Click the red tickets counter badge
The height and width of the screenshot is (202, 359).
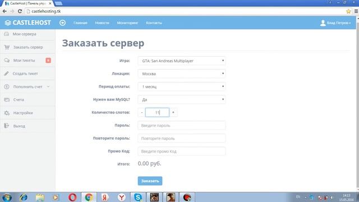(x=48, y=60)
